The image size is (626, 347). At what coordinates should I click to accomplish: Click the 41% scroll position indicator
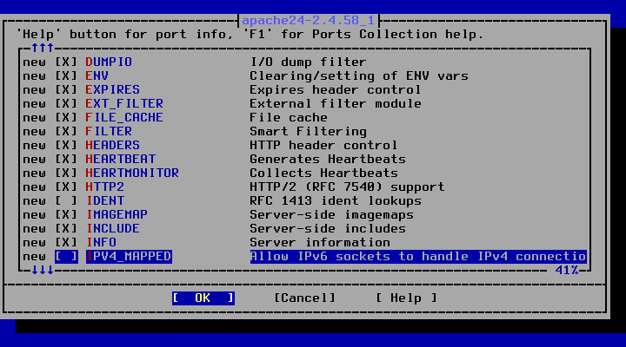pyautogui.click(x=567, y=271)
